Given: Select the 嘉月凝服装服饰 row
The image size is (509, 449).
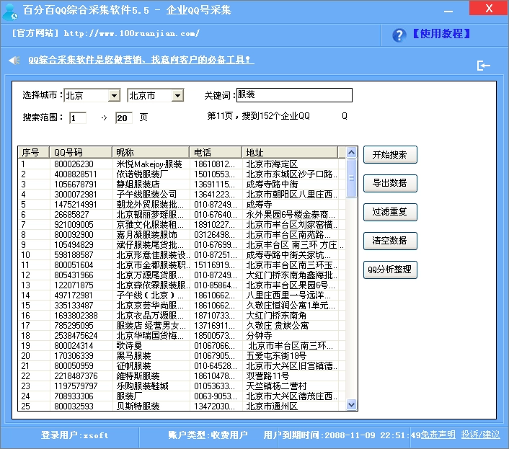Looking at the screenshot, I should (x=182, y=234).
